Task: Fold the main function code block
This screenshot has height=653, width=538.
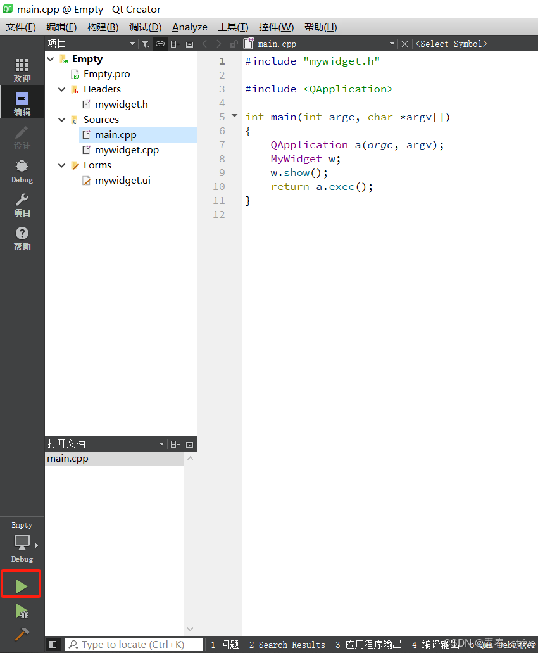Action: coord(234,116)
